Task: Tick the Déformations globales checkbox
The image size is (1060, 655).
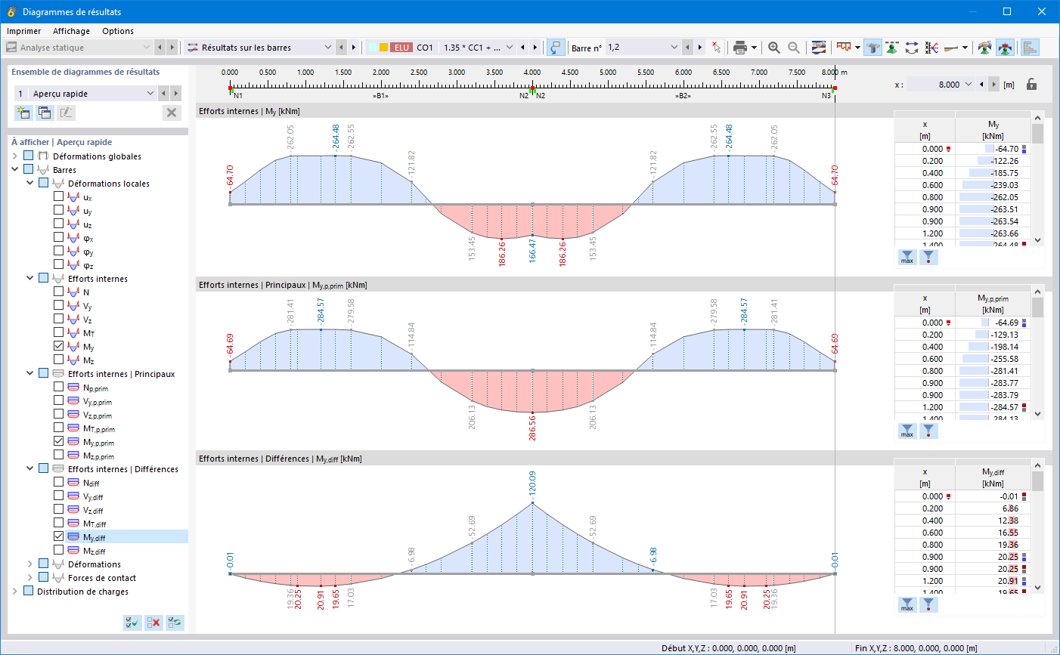Action: click(x=29, y=156)
